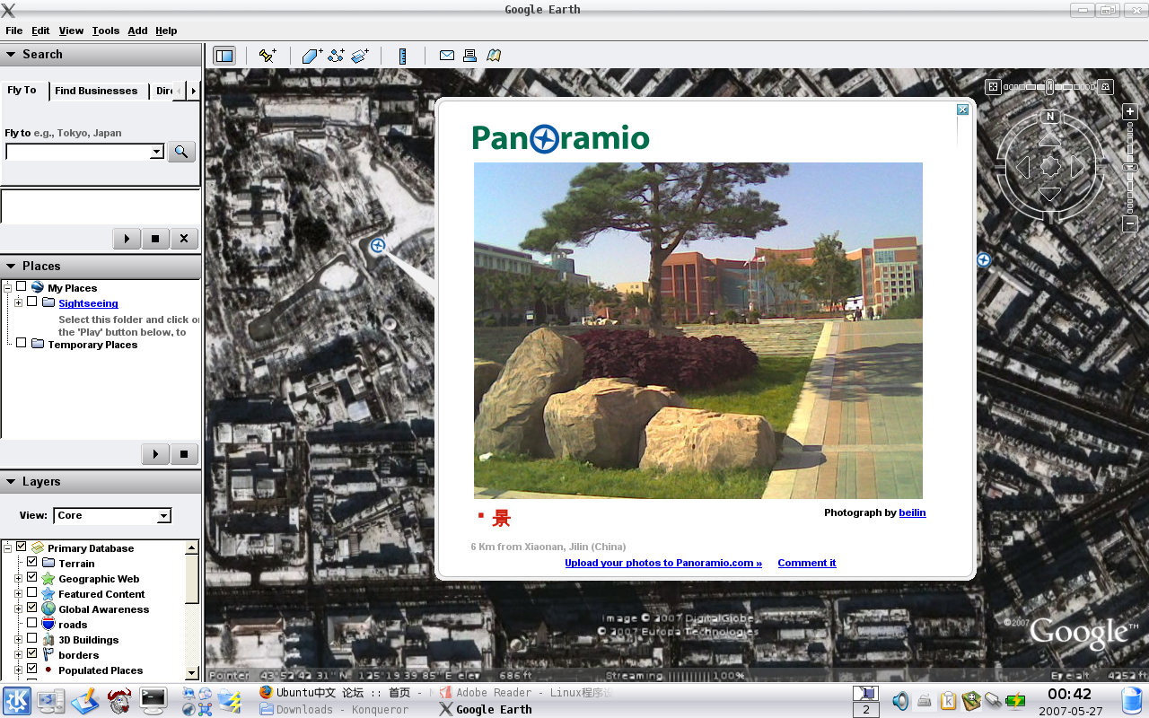Click the tilt slider handle at top right
This screenshot has height=718, width=1149.
point(1050,87)
